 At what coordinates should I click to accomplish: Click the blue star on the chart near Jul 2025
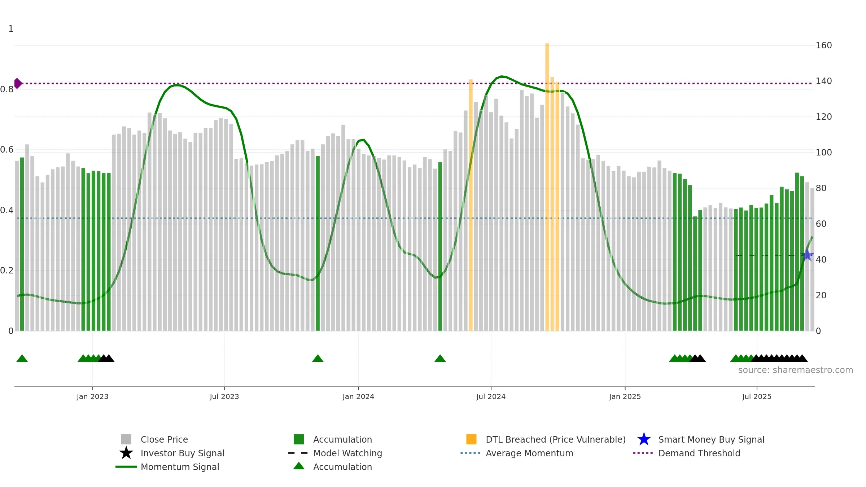coord(808,255)
